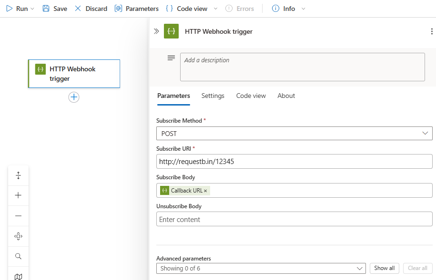Expand the Info dropdown chevron

click(x=304, y=9)
